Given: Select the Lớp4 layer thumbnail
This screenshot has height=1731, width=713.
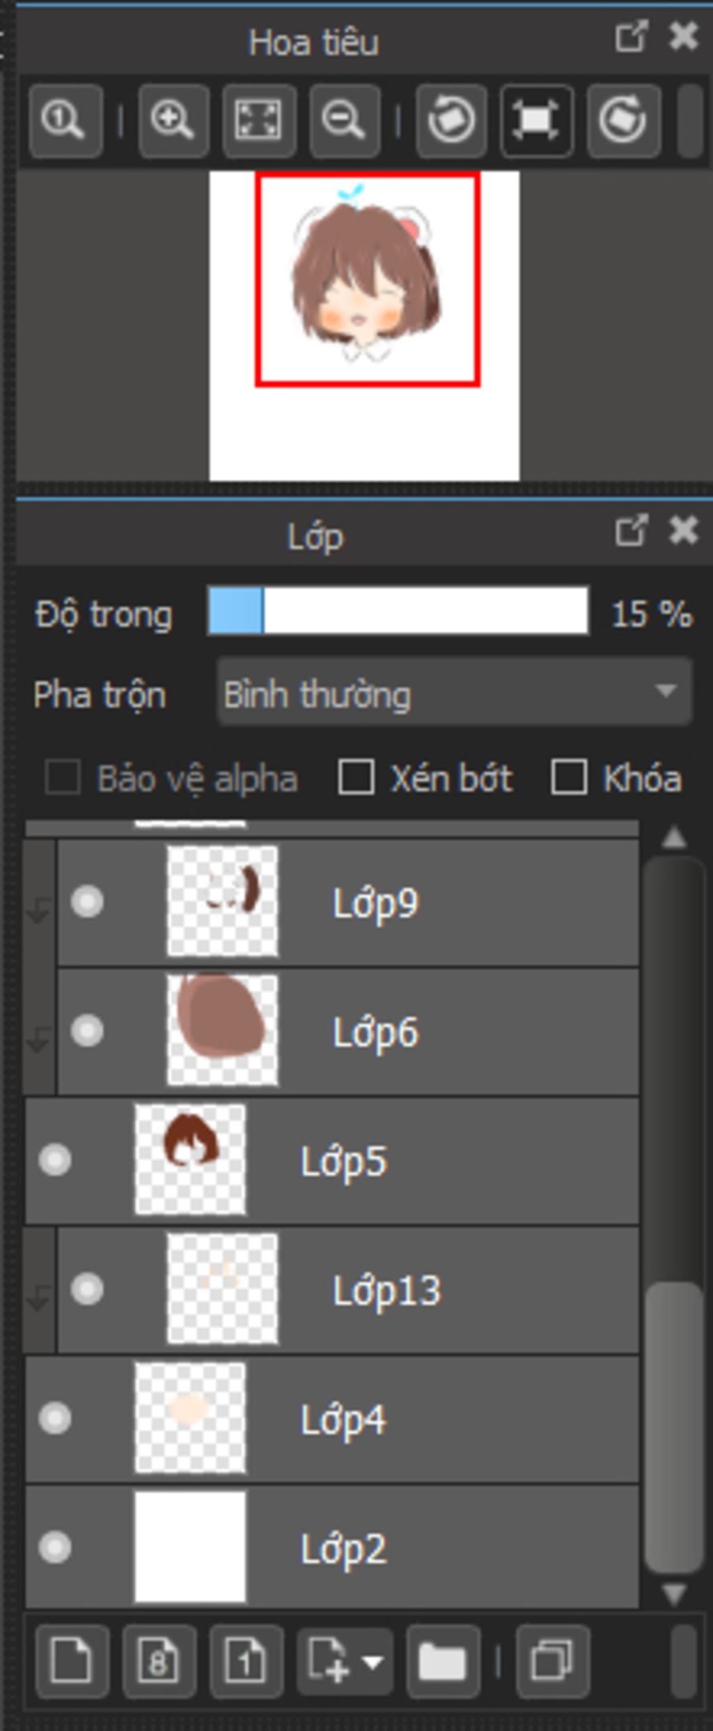Looking at the screenshot, I should click(190, 1417).
